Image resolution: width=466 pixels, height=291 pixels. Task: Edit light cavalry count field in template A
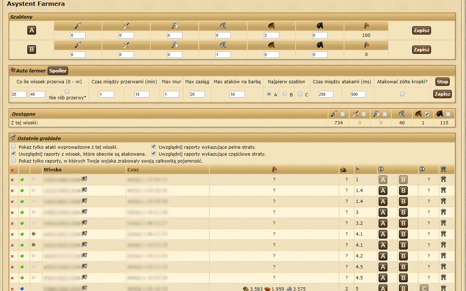[x=272, y=35]
